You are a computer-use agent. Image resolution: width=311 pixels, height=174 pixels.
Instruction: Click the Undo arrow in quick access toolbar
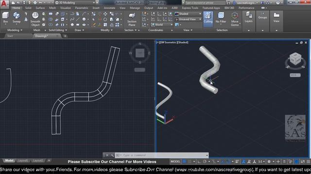(40, 3)
